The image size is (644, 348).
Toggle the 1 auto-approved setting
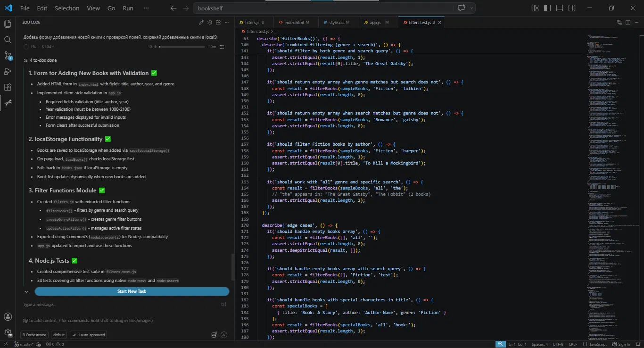(88, 335)
